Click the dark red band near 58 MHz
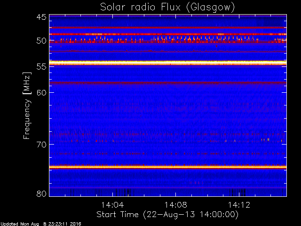The width and height of the screenshot is (301, 226). 168,83
